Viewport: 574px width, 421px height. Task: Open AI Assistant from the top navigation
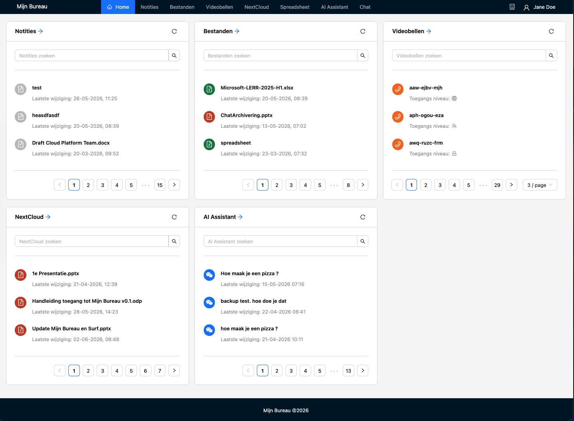pos(334,7)
